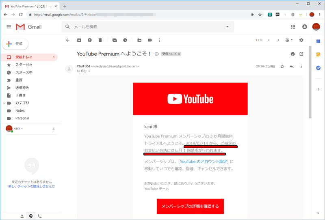Image resolution: width=325 pixels, height=220 pixels.
Task: Delete the email with trash icon
Action: click(x=100, y=40)
